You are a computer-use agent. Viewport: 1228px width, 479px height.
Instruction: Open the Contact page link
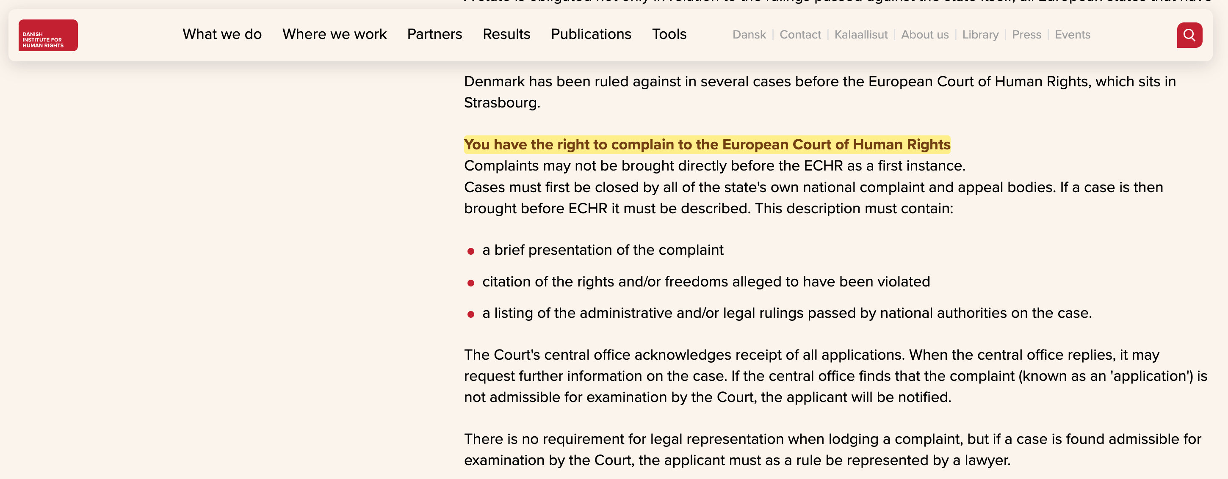tap(800, 35)
